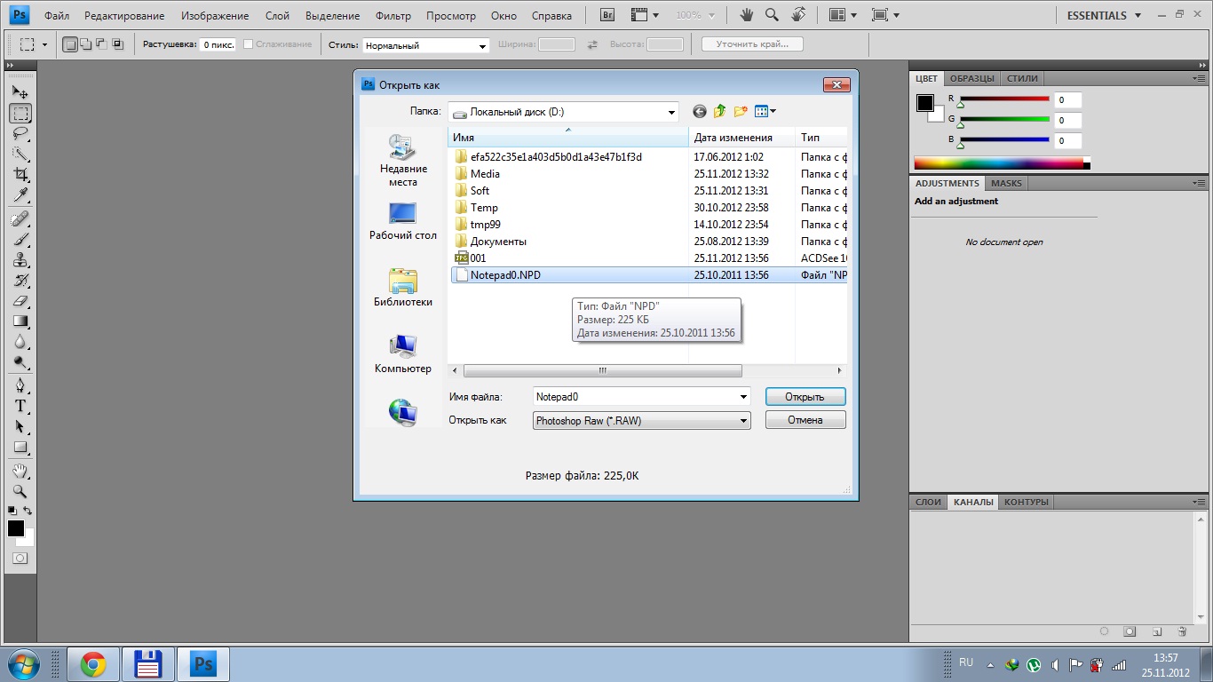The image size is (1213, 682).
Task: Choose Subtract from selection mode
Action: [101, 44]
